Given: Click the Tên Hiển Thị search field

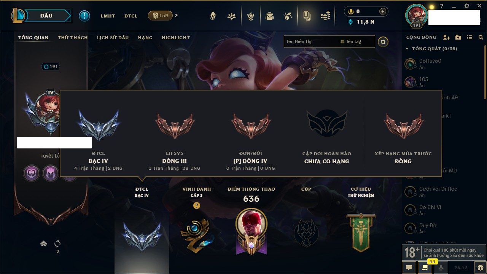Looking at the screenshot, I should click(311, 41).
